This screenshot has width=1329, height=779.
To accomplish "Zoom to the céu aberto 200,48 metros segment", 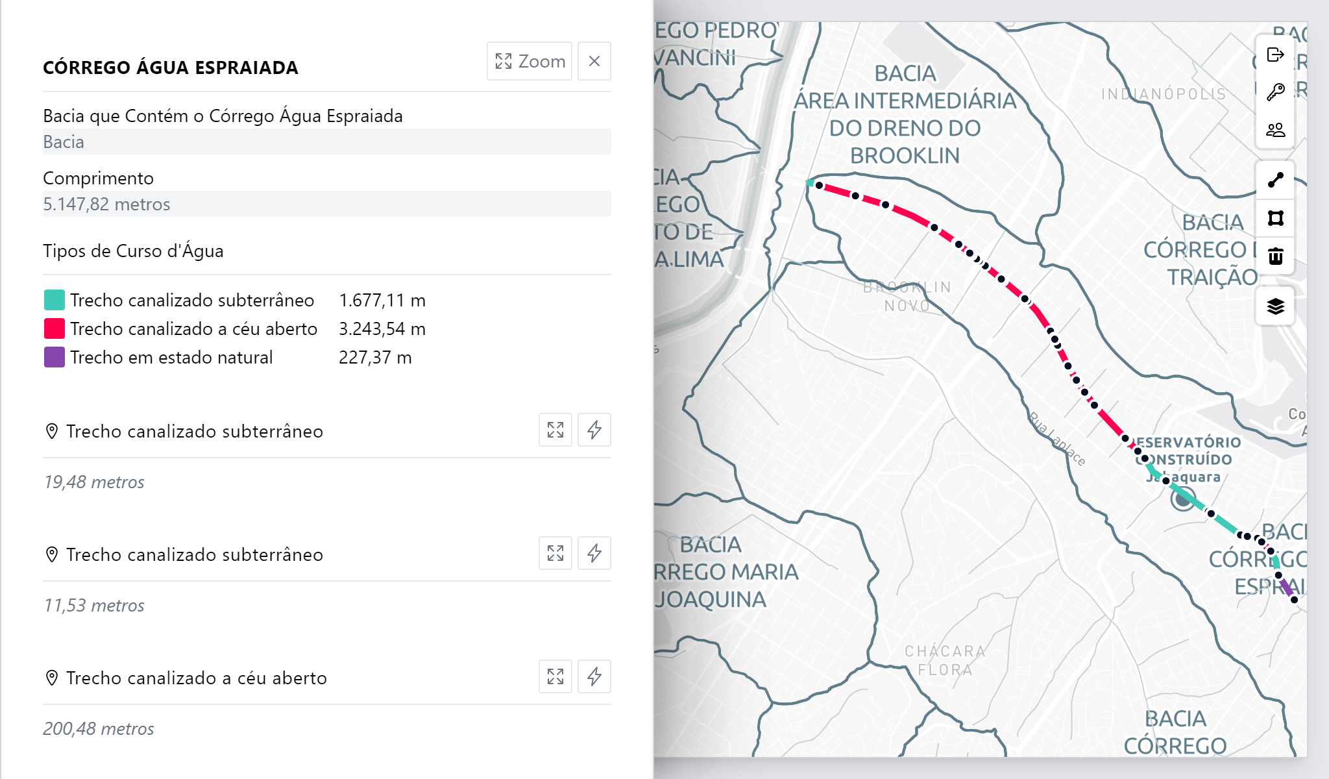I will (x=555, y=676).
